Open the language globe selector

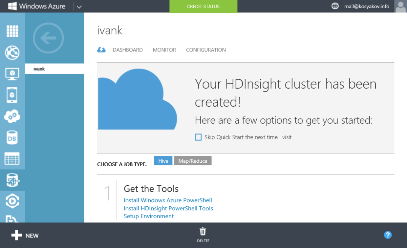click(x=335, y=6)
